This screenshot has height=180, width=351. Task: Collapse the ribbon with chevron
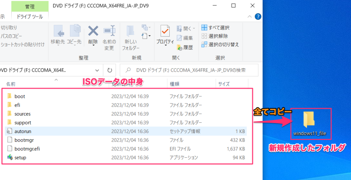tap(250, 16)
